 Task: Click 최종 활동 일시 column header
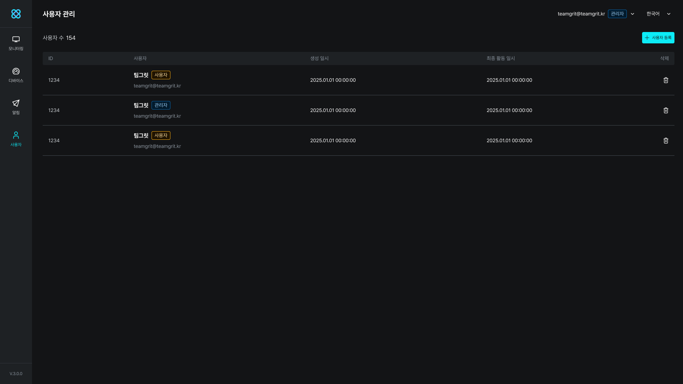501,58
